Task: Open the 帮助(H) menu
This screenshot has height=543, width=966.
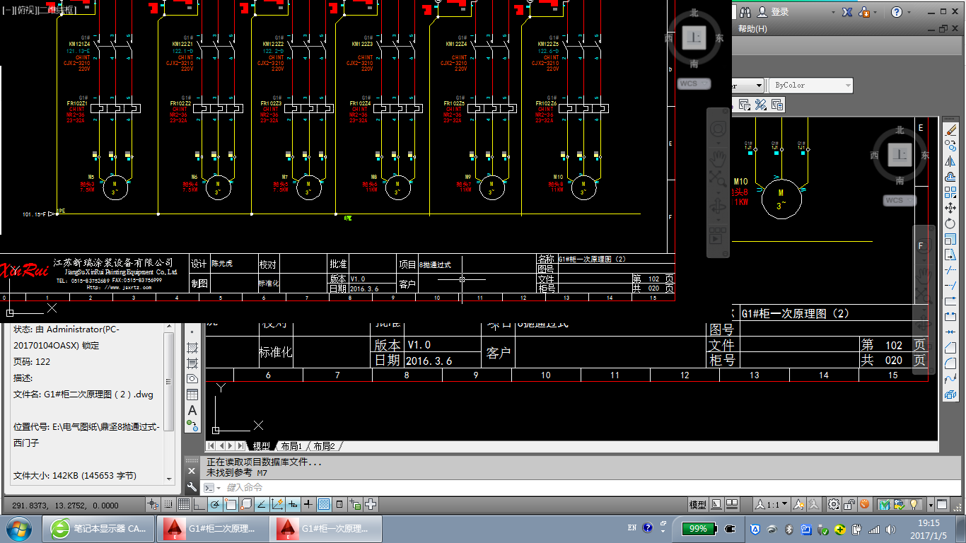Action: point(752,29)
